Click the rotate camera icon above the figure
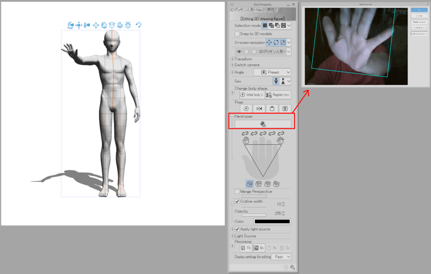Viewport: 431px width, 274px height. click(x=70, y=25)
